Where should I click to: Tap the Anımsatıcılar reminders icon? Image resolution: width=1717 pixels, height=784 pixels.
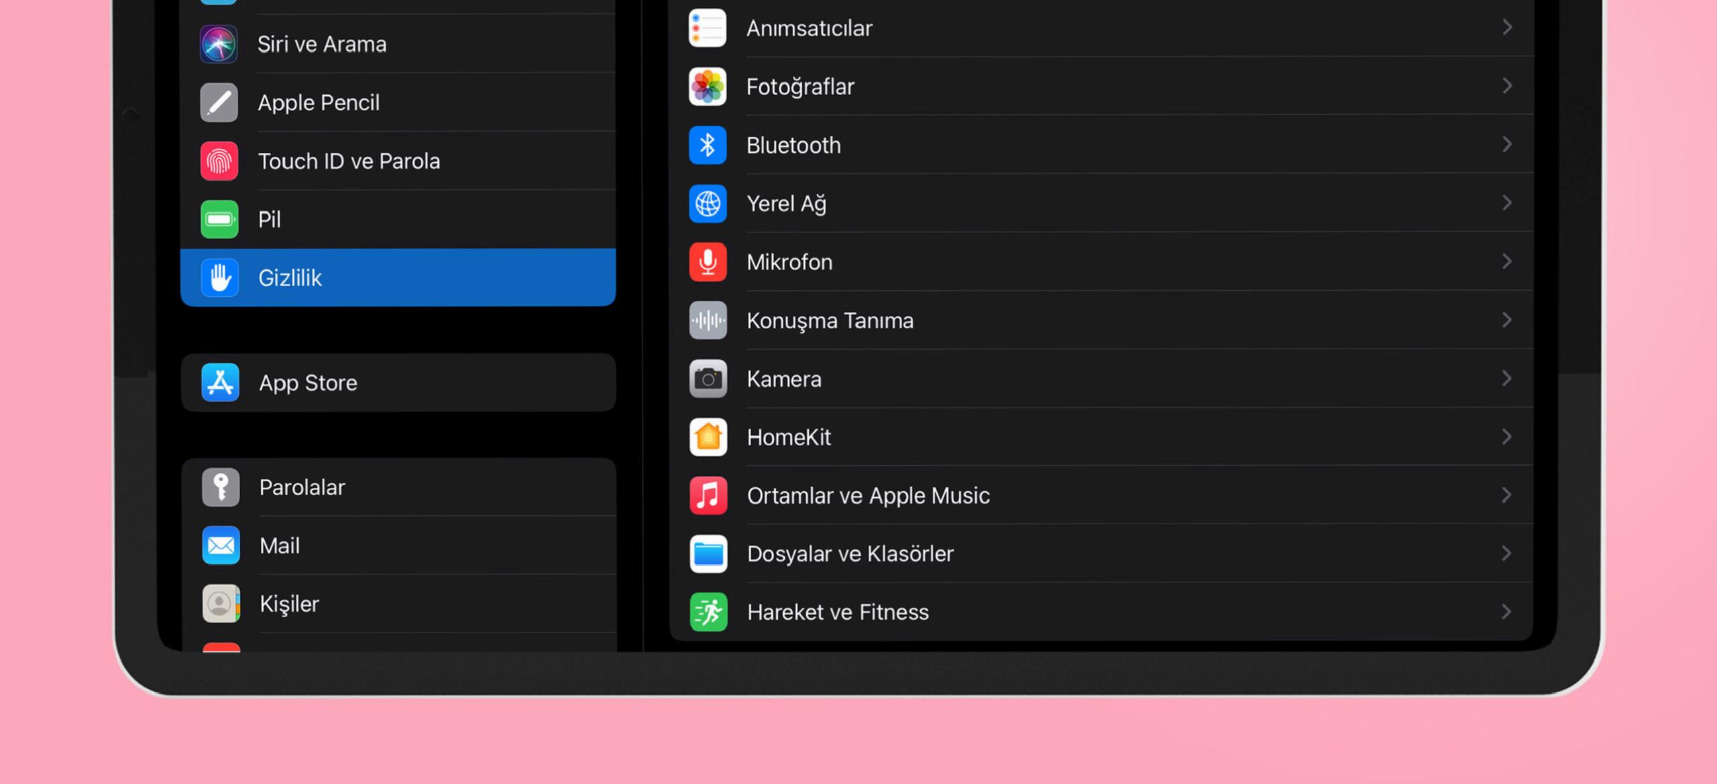point(708,28)
